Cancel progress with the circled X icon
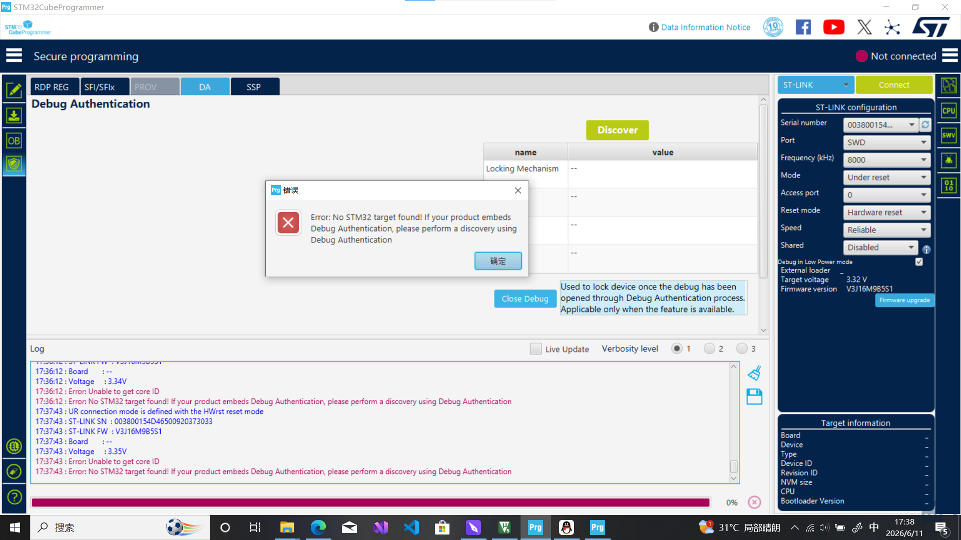This screenshot has height=540, width=961. point(754,502)
